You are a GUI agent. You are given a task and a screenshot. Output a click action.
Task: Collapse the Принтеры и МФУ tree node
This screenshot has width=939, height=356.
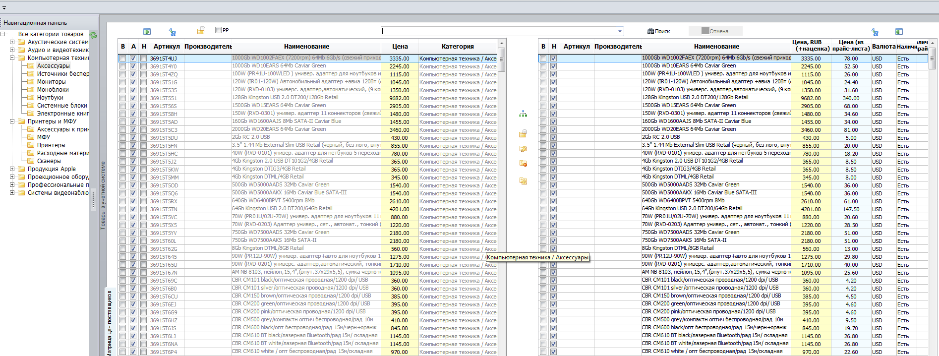point(12,121)
